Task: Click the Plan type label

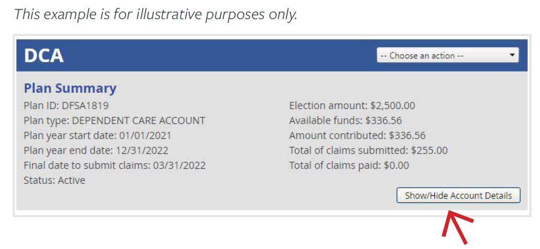Action: tap(47, 120)
